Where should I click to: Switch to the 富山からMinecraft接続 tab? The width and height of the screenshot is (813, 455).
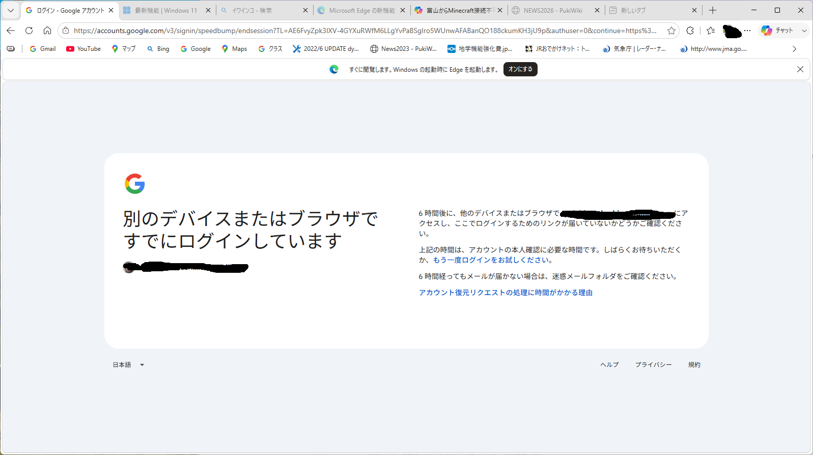459,10
